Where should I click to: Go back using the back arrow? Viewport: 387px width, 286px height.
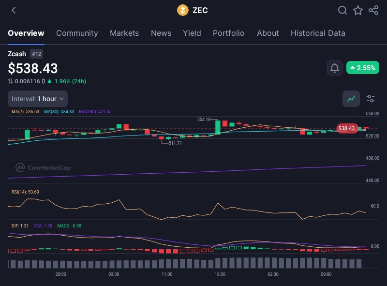coord(14,10)
